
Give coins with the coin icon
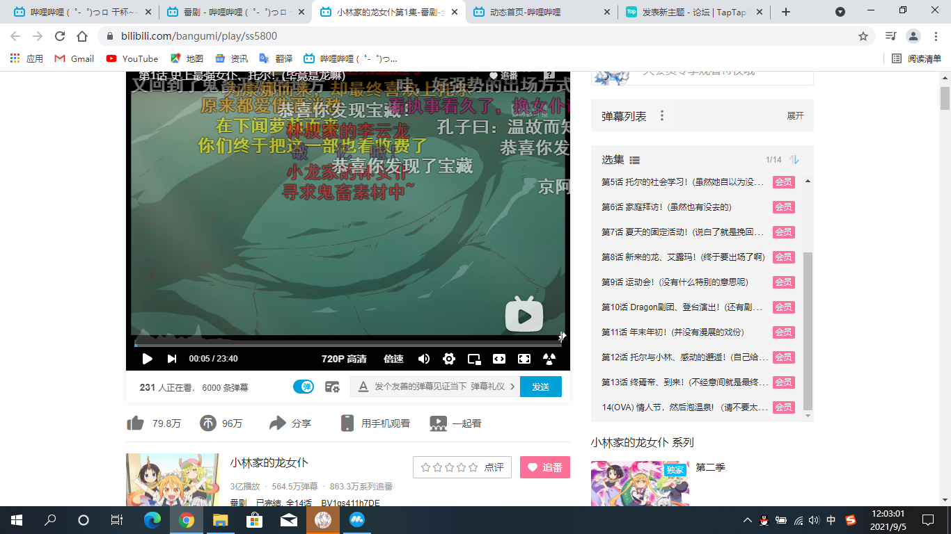208,423
